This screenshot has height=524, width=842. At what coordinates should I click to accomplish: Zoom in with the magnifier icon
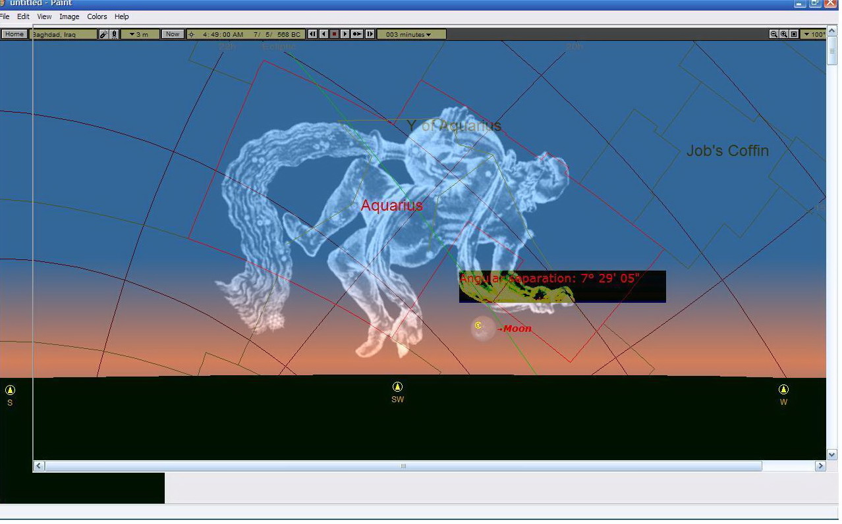pyautogui.click(x=784, y=34)
